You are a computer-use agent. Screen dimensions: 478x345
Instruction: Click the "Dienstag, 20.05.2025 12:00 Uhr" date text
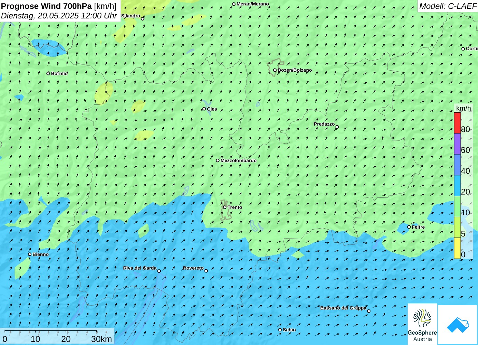pos(59,16)
